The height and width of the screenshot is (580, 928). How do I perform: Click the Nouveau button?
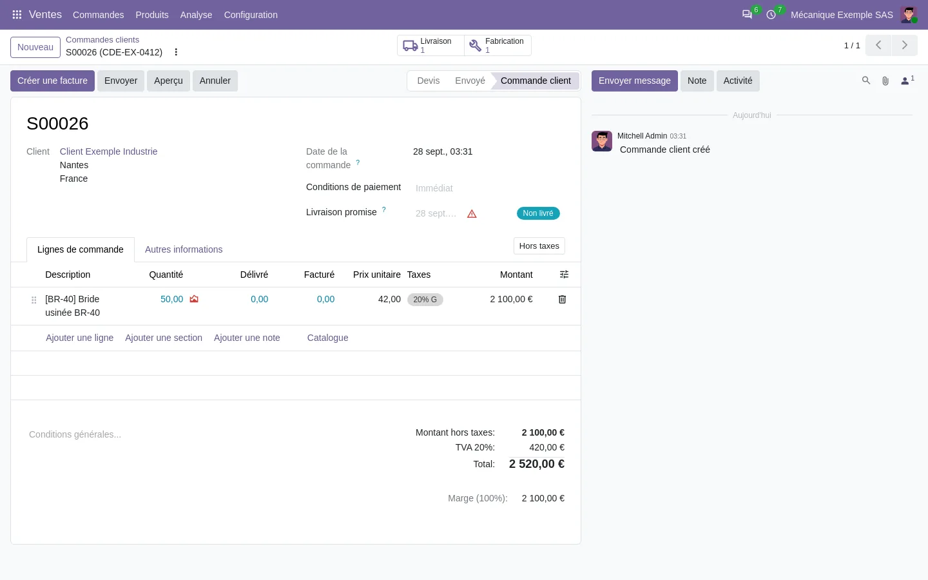pos(35,47)
